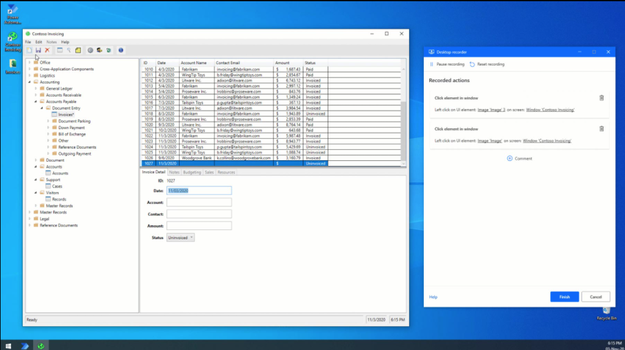
Task: Click the new record toolbar icon
Action: pos(29,50)
